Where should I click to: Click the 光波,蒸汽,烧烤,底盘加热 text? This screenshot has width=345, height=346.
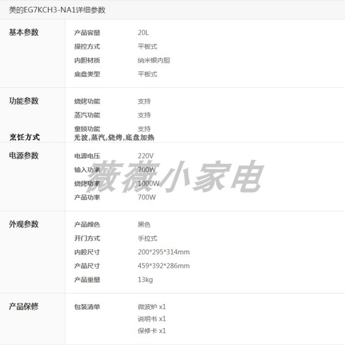(x=114, y=137)
